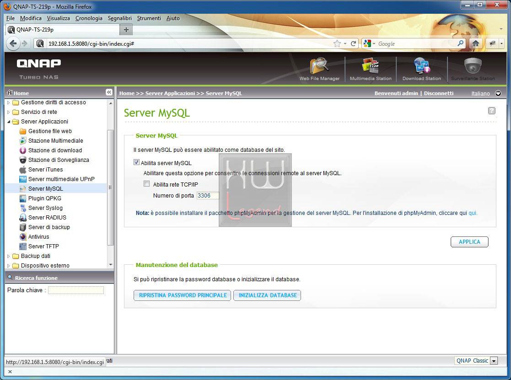
Task: Open the Aiuto menu
Action: click(x=173, y=18)
